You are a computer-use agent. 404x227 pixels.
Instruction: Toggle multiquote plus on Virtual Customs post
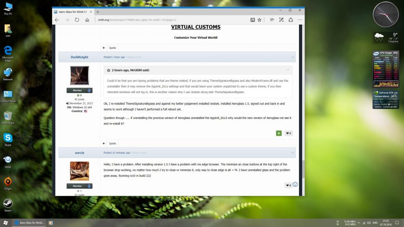(104, 48)
